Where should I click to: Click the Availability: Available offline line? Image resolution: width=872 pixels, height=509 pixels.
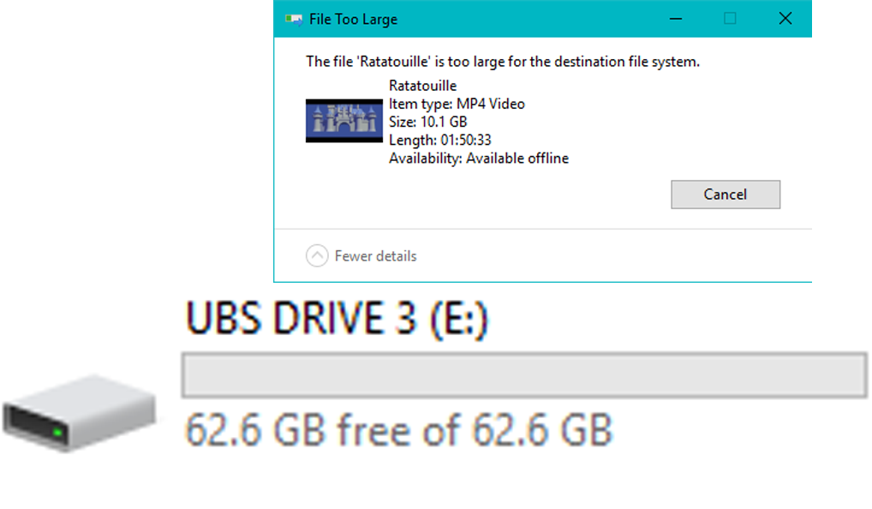pos(479,159)
